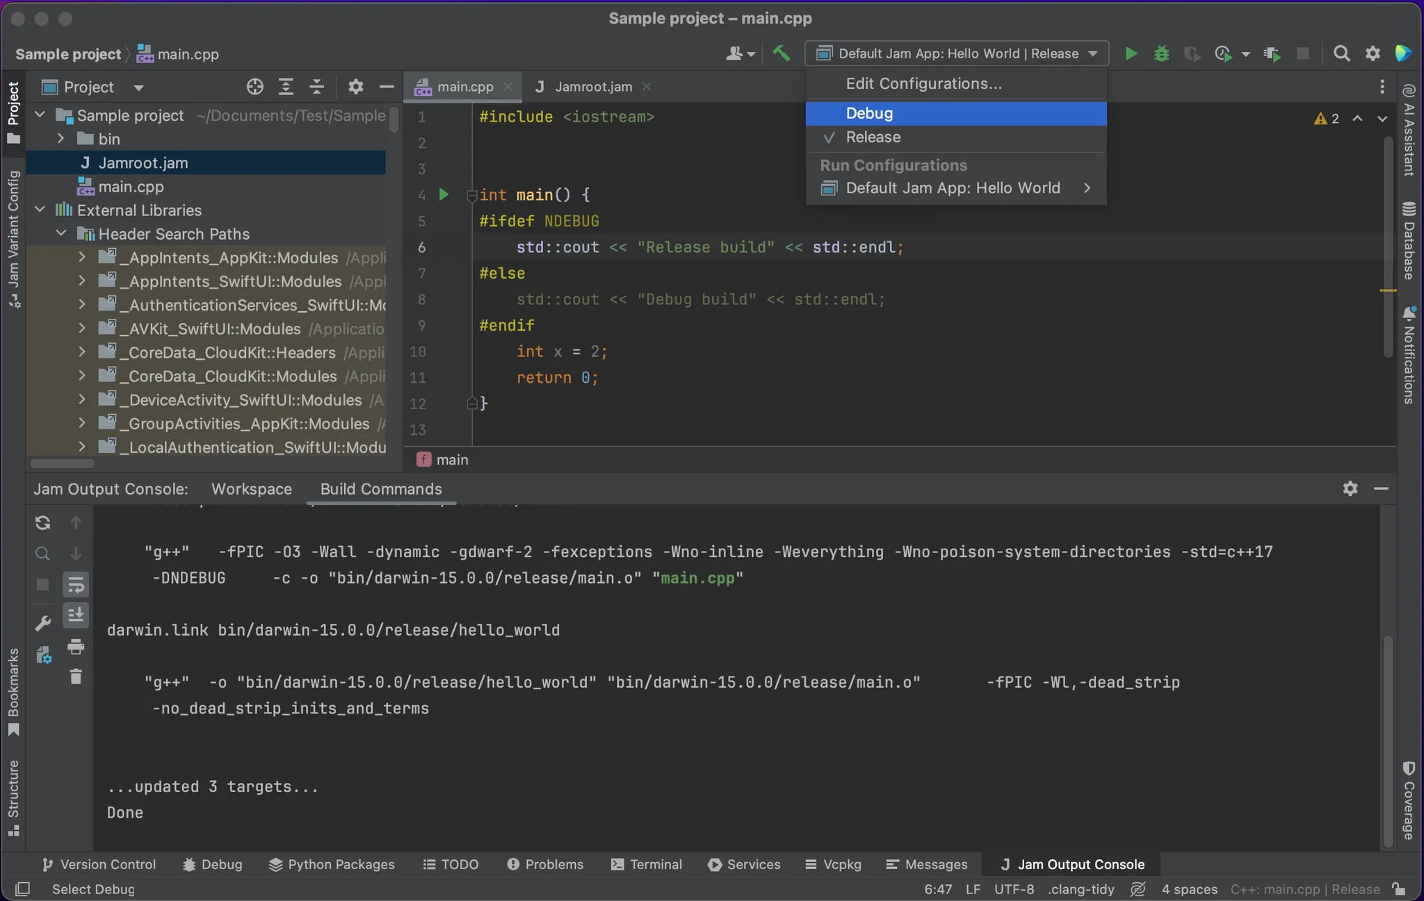Toggle the Bookmarks sidebar panel
This screenshot has height=901, width=1424.
(x=13, y=692)
